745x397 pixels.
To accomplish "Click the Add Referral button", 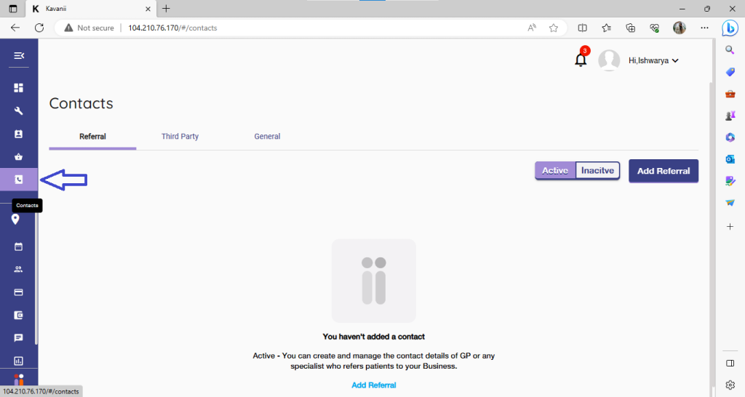I will (x=664, y=171).
